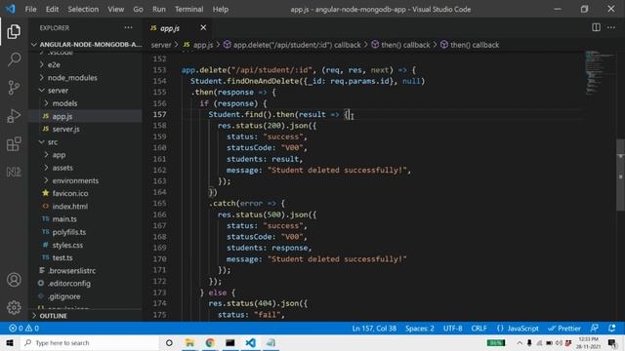Open the Prettier status bar item
The height and width of the screenshot is (351, 625).
[x=564, y=329]
